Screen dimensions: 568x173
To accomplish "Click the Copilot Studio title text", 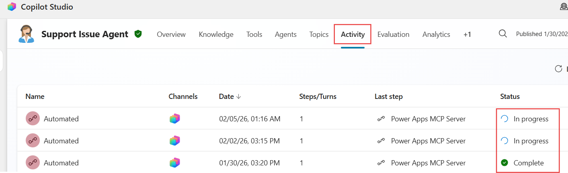I will pyautogui.click(x=47, y=7).
